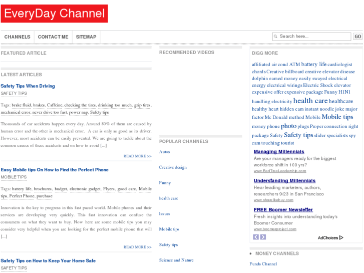
Task: Click the Caffeine tag
Action: (x=55, y=105)
